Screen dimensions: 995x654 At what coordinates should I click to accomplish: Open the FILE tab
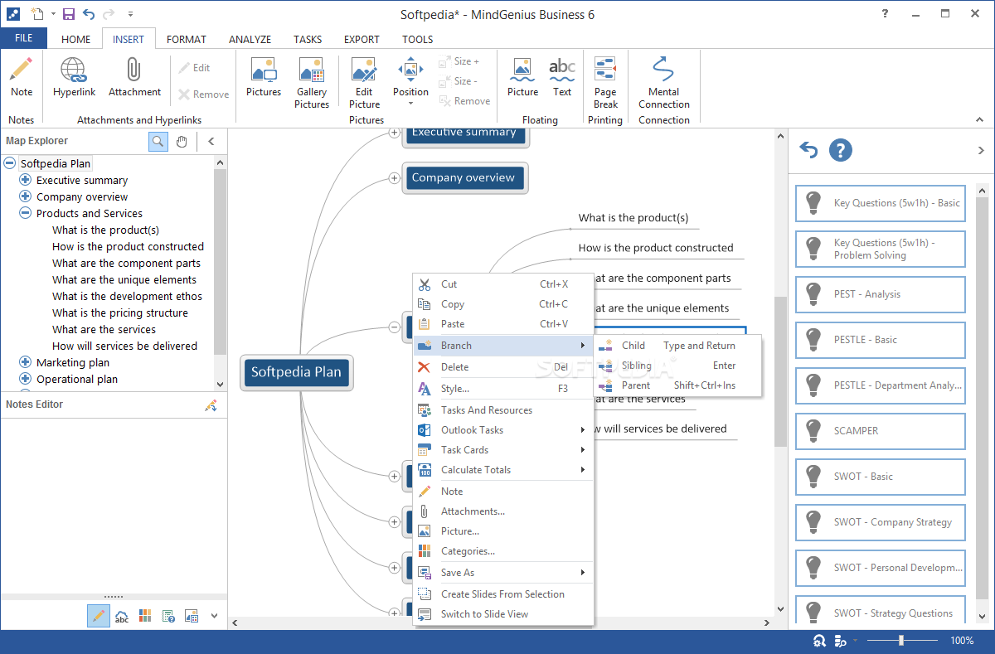click(24, 38)
